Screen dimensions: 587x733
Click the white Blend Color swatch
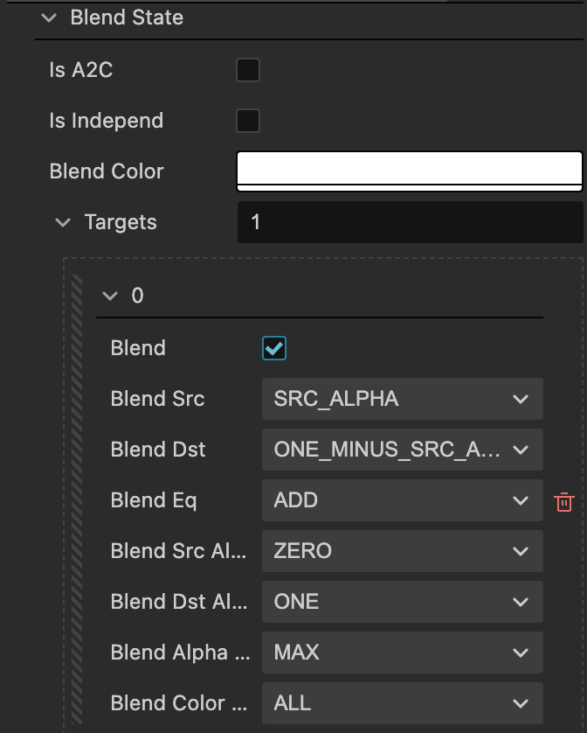coord(409,171)
